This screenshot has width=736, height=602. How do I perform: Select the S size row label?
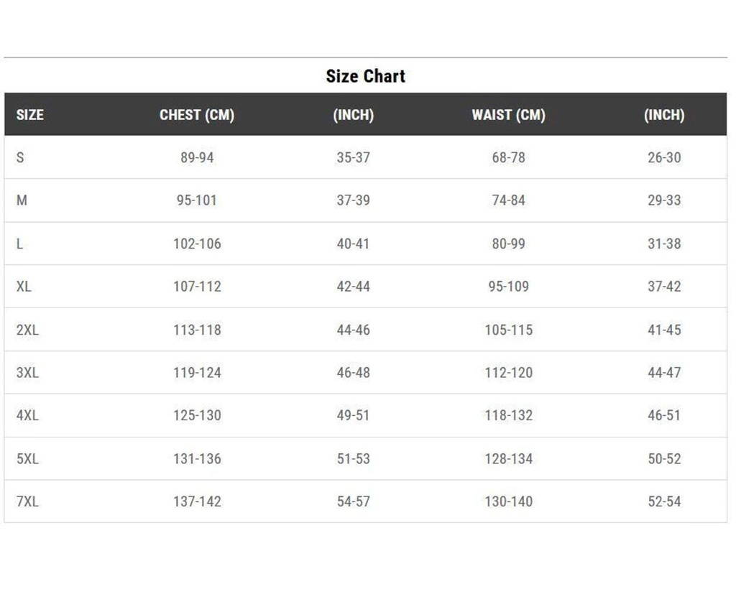point(20,157)
